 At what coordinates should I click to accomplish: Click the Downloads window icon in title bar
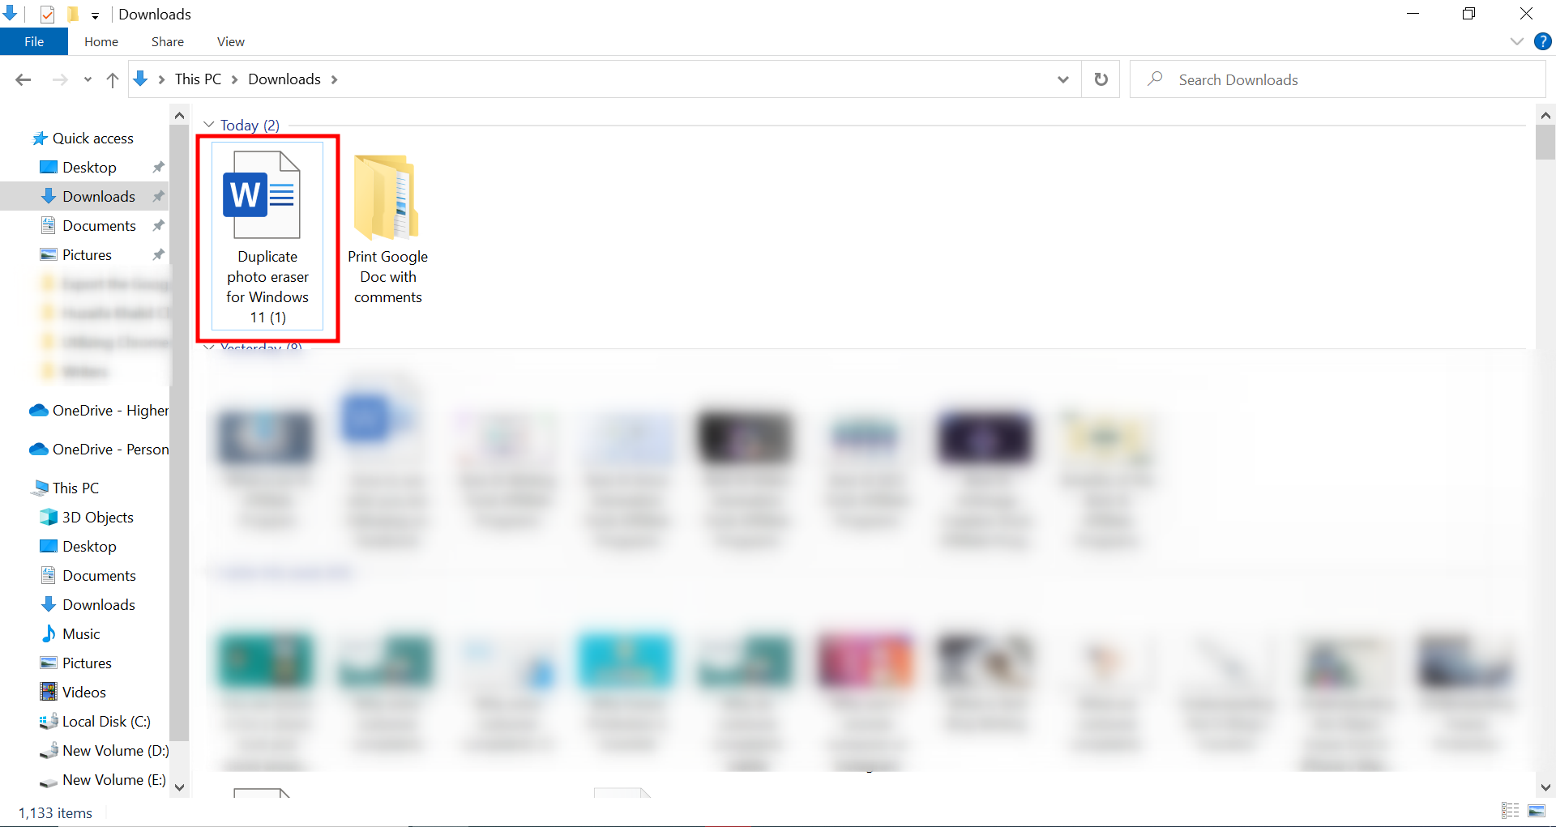(x=10, y=13)
